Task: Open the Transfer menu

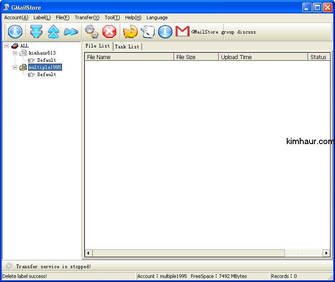Action: (87, 17)
